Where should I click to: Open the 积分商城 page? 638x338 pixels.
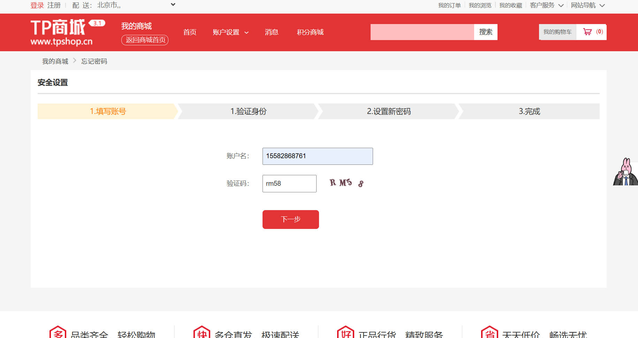(310, 32)
